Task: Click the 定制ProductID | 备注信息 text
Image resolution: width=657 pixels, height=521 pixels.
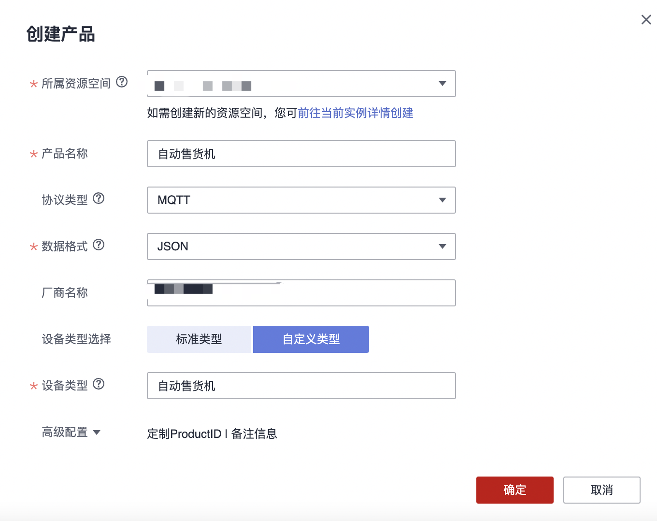Action: click(x=212, y=434)
